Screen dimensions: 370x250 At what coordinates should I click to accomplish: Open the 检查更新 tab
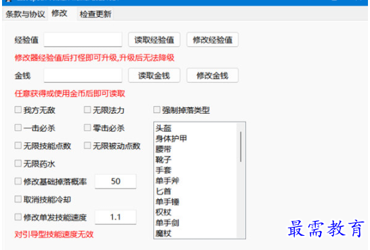(96, 14)
